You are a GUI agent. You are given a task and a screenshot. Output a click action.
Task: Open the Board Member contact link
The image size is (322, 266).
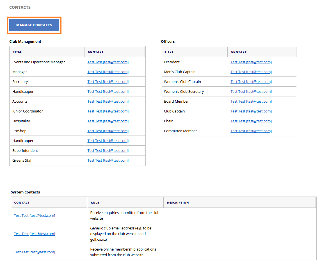251,101
